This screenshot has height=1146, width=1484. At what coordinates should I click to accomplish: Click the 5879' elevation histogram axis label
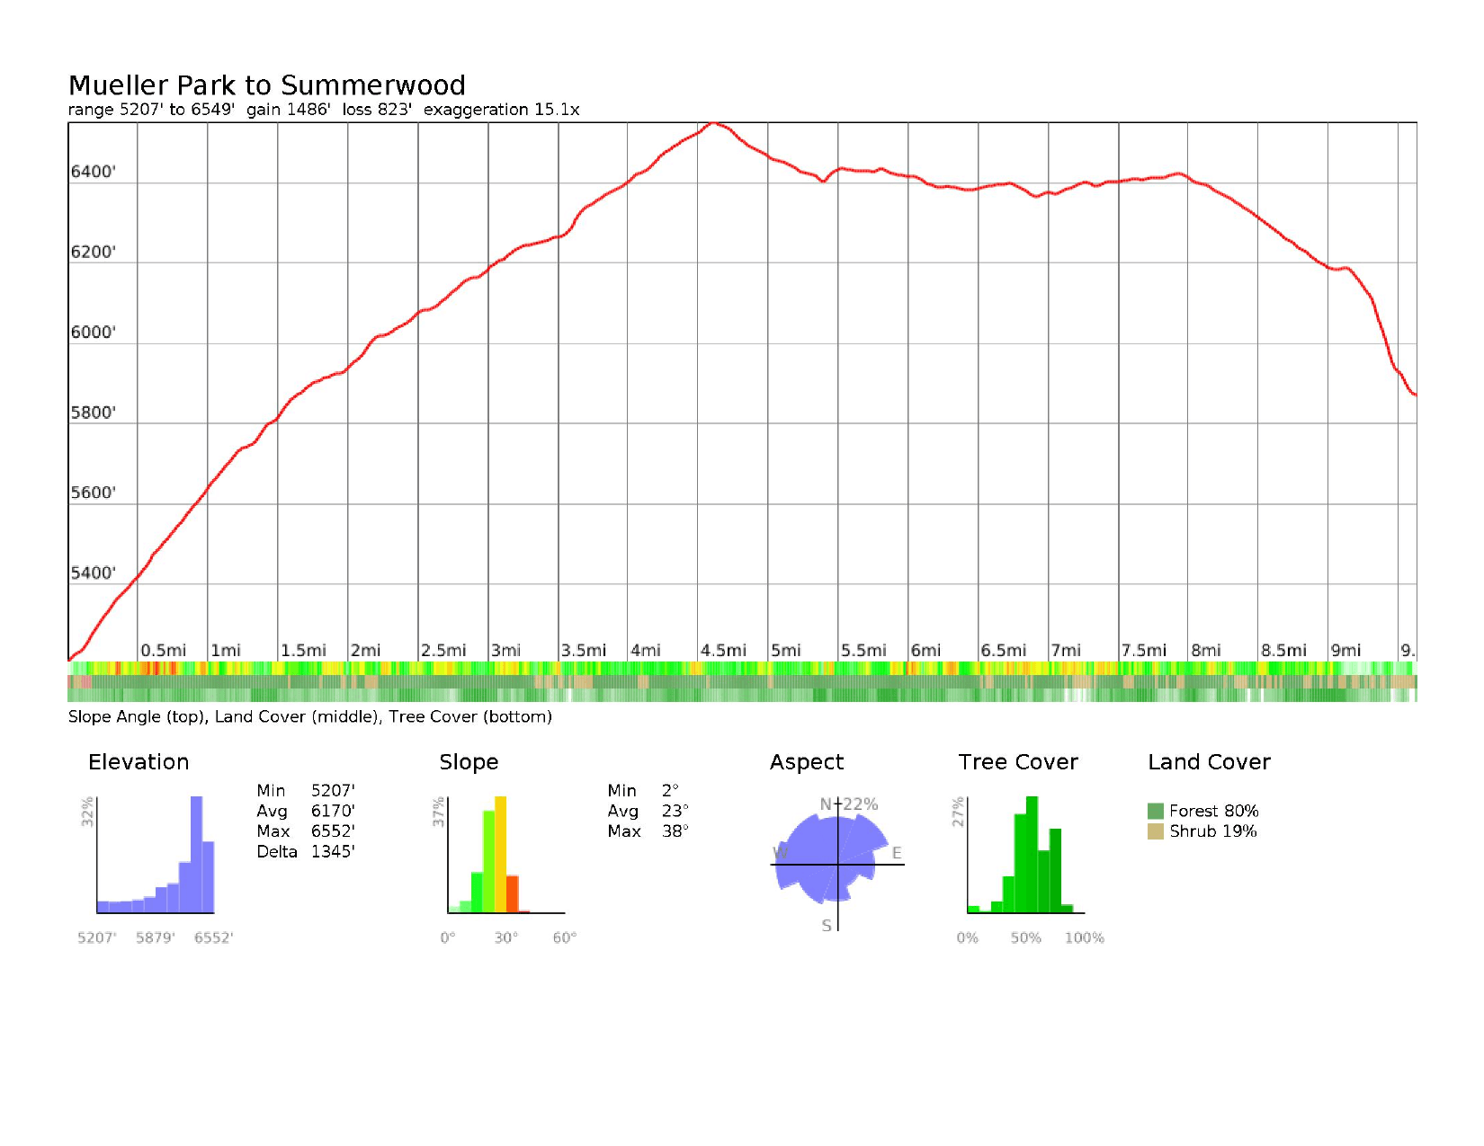tap(156, 937)
